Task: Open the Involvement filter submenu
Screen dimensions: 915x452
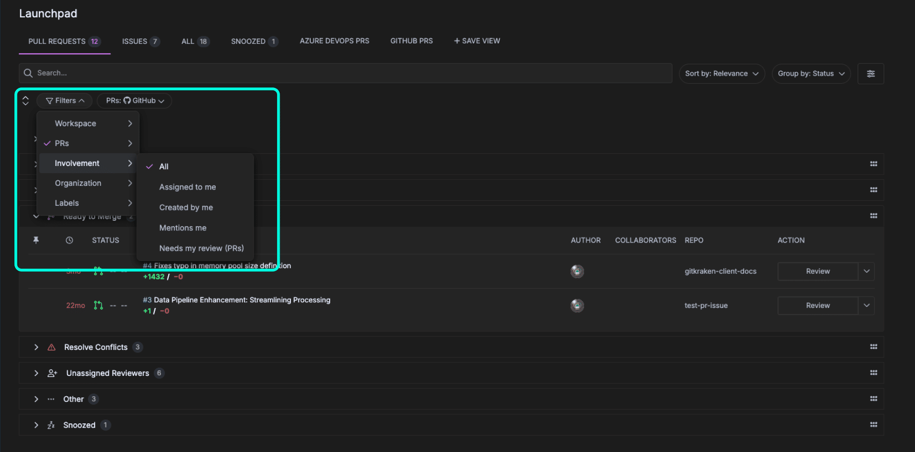Action: point(88,163)
